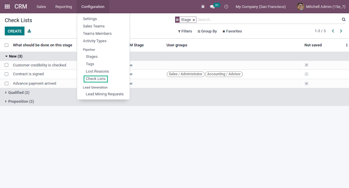
Task: Choose Settings from Configuration menu
Action: 90,19
